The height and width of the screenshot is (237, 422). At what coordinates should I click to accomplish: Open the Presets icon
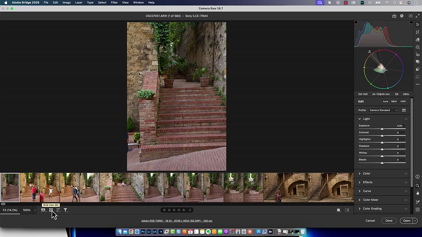[418, 69]
